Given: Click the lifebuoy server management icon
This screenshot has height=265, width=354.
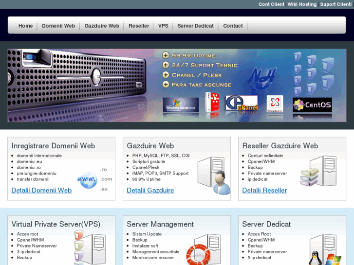Looking at the screenshot, I should click(x=204, y=249).
